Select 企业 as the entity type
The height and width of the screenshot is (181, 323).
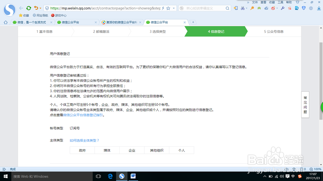pos(132,150)
